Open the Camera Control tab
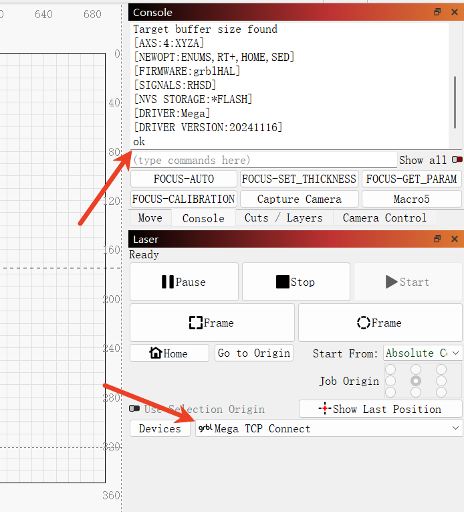464x512 pixels. [384, 218]
